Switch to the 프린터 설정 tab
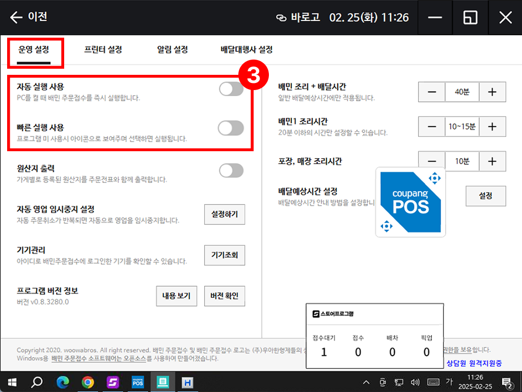This screenshot has height=392, width=522. pos(103,50)
